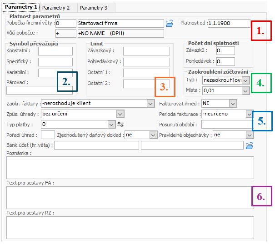Screen dimensions: 275x245
Task: Expand Pravidelné objednávky dropdown
Action: (249, 135)
